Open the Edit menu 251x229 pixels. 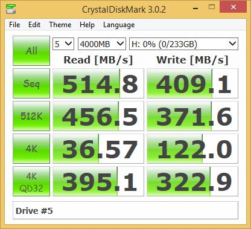click(x=34, y=25)
